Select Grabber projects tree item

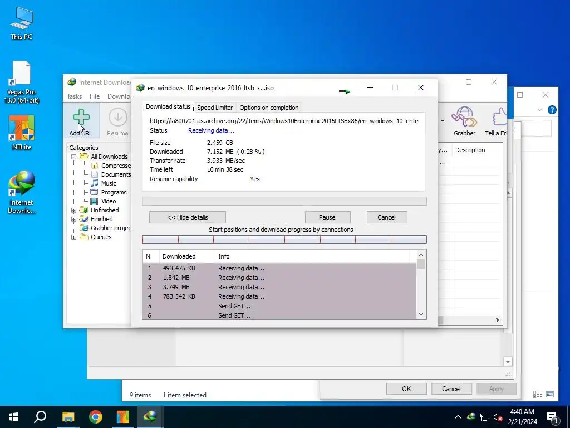pos(106,228)
